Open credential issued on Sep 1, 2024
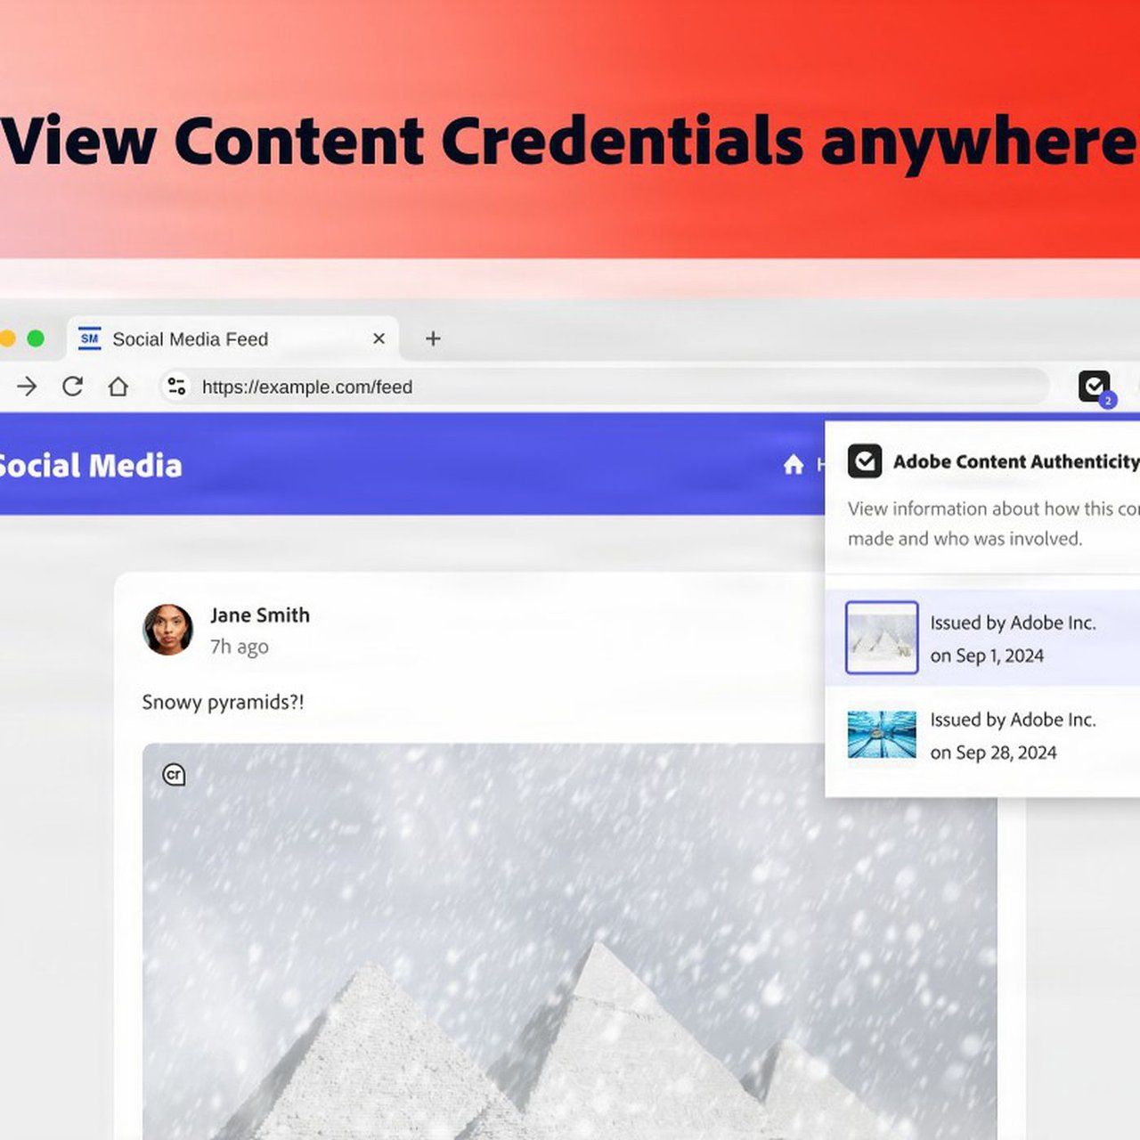 pos(982,638)
